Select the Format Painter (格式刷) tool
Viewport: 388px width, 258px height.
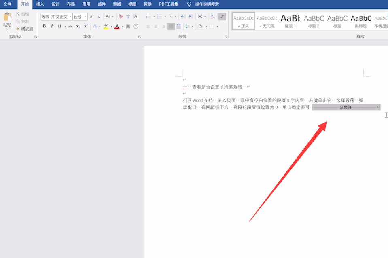(24, 29)
